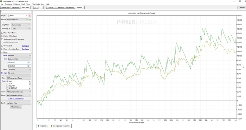Open the Date dropdown showing Between Dates

point(19,59)
